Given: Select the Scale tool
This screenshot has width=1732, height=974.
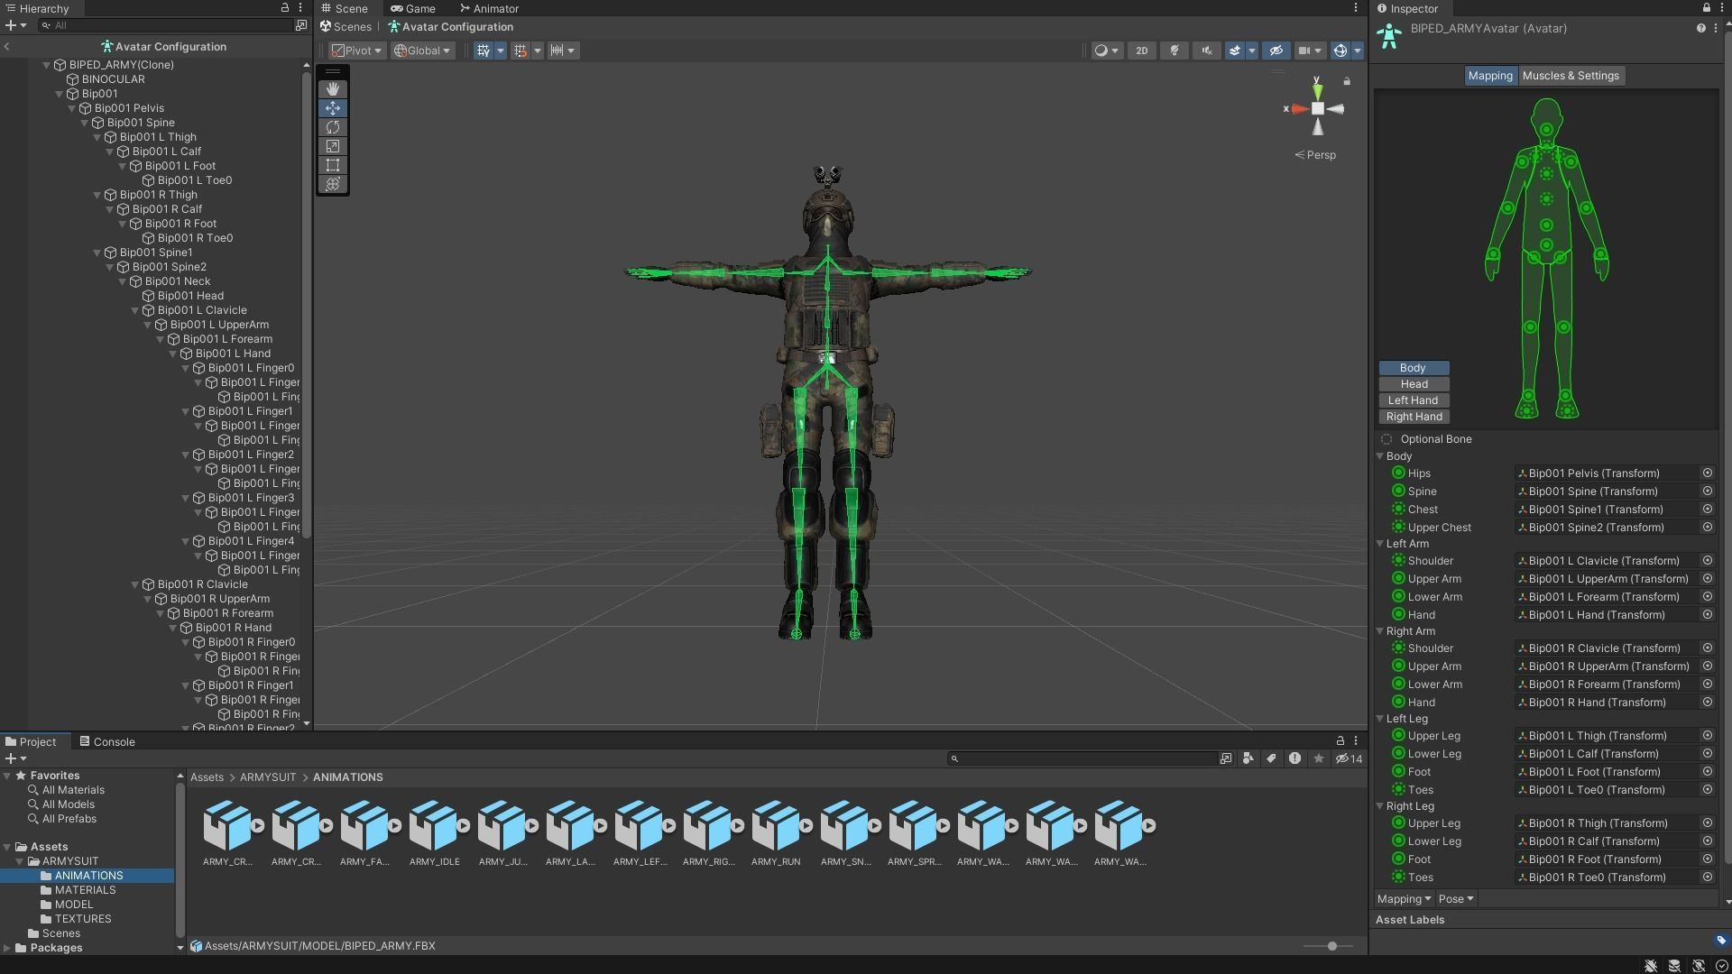Looking at the screenshot, I should click(x=333, y=146).
